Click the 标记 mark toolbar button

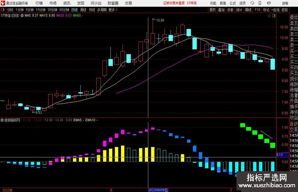[266, 10]
